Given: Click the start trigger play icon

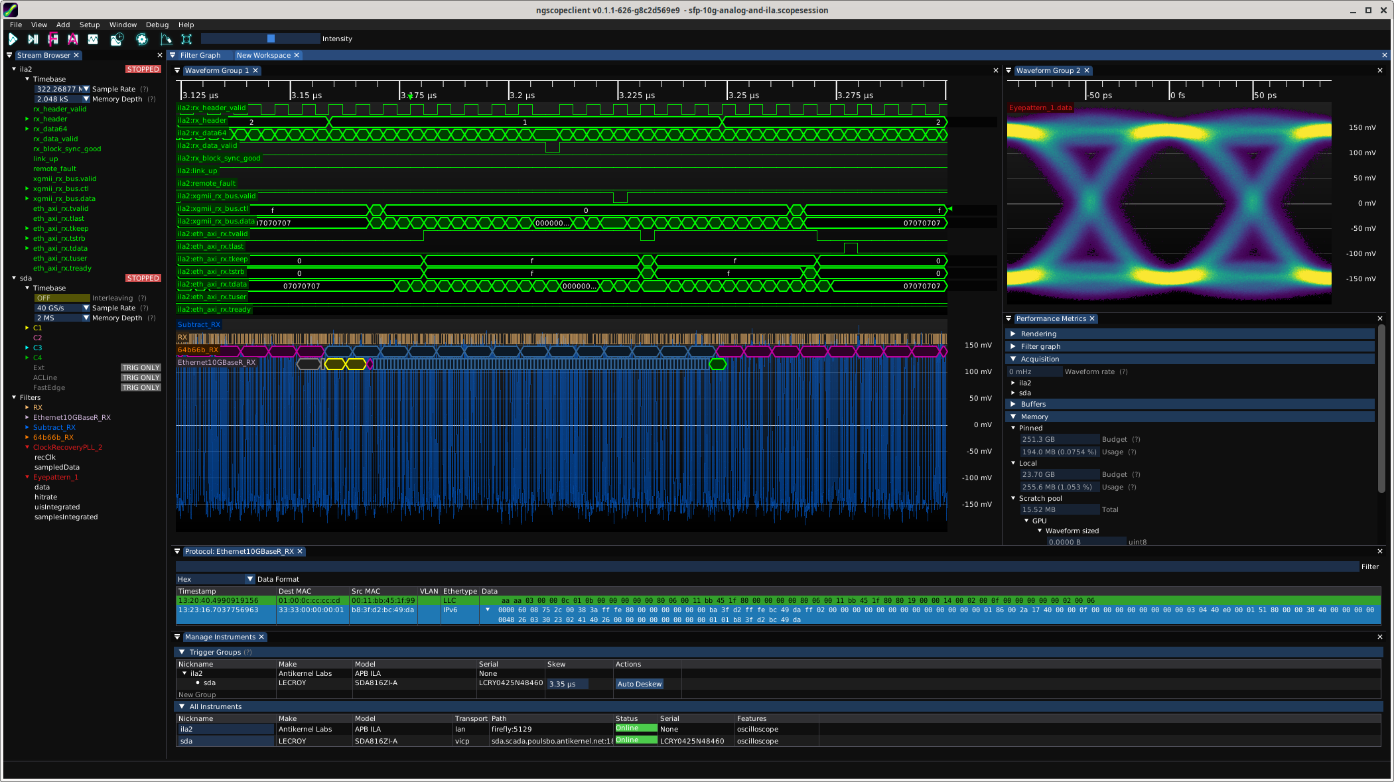Looking at the screenshot, I should 13,39.
